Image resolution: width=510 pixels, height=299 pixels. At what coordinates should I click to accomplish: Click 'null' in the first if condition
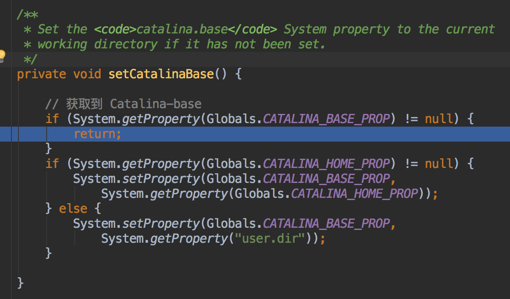point(439,119)
